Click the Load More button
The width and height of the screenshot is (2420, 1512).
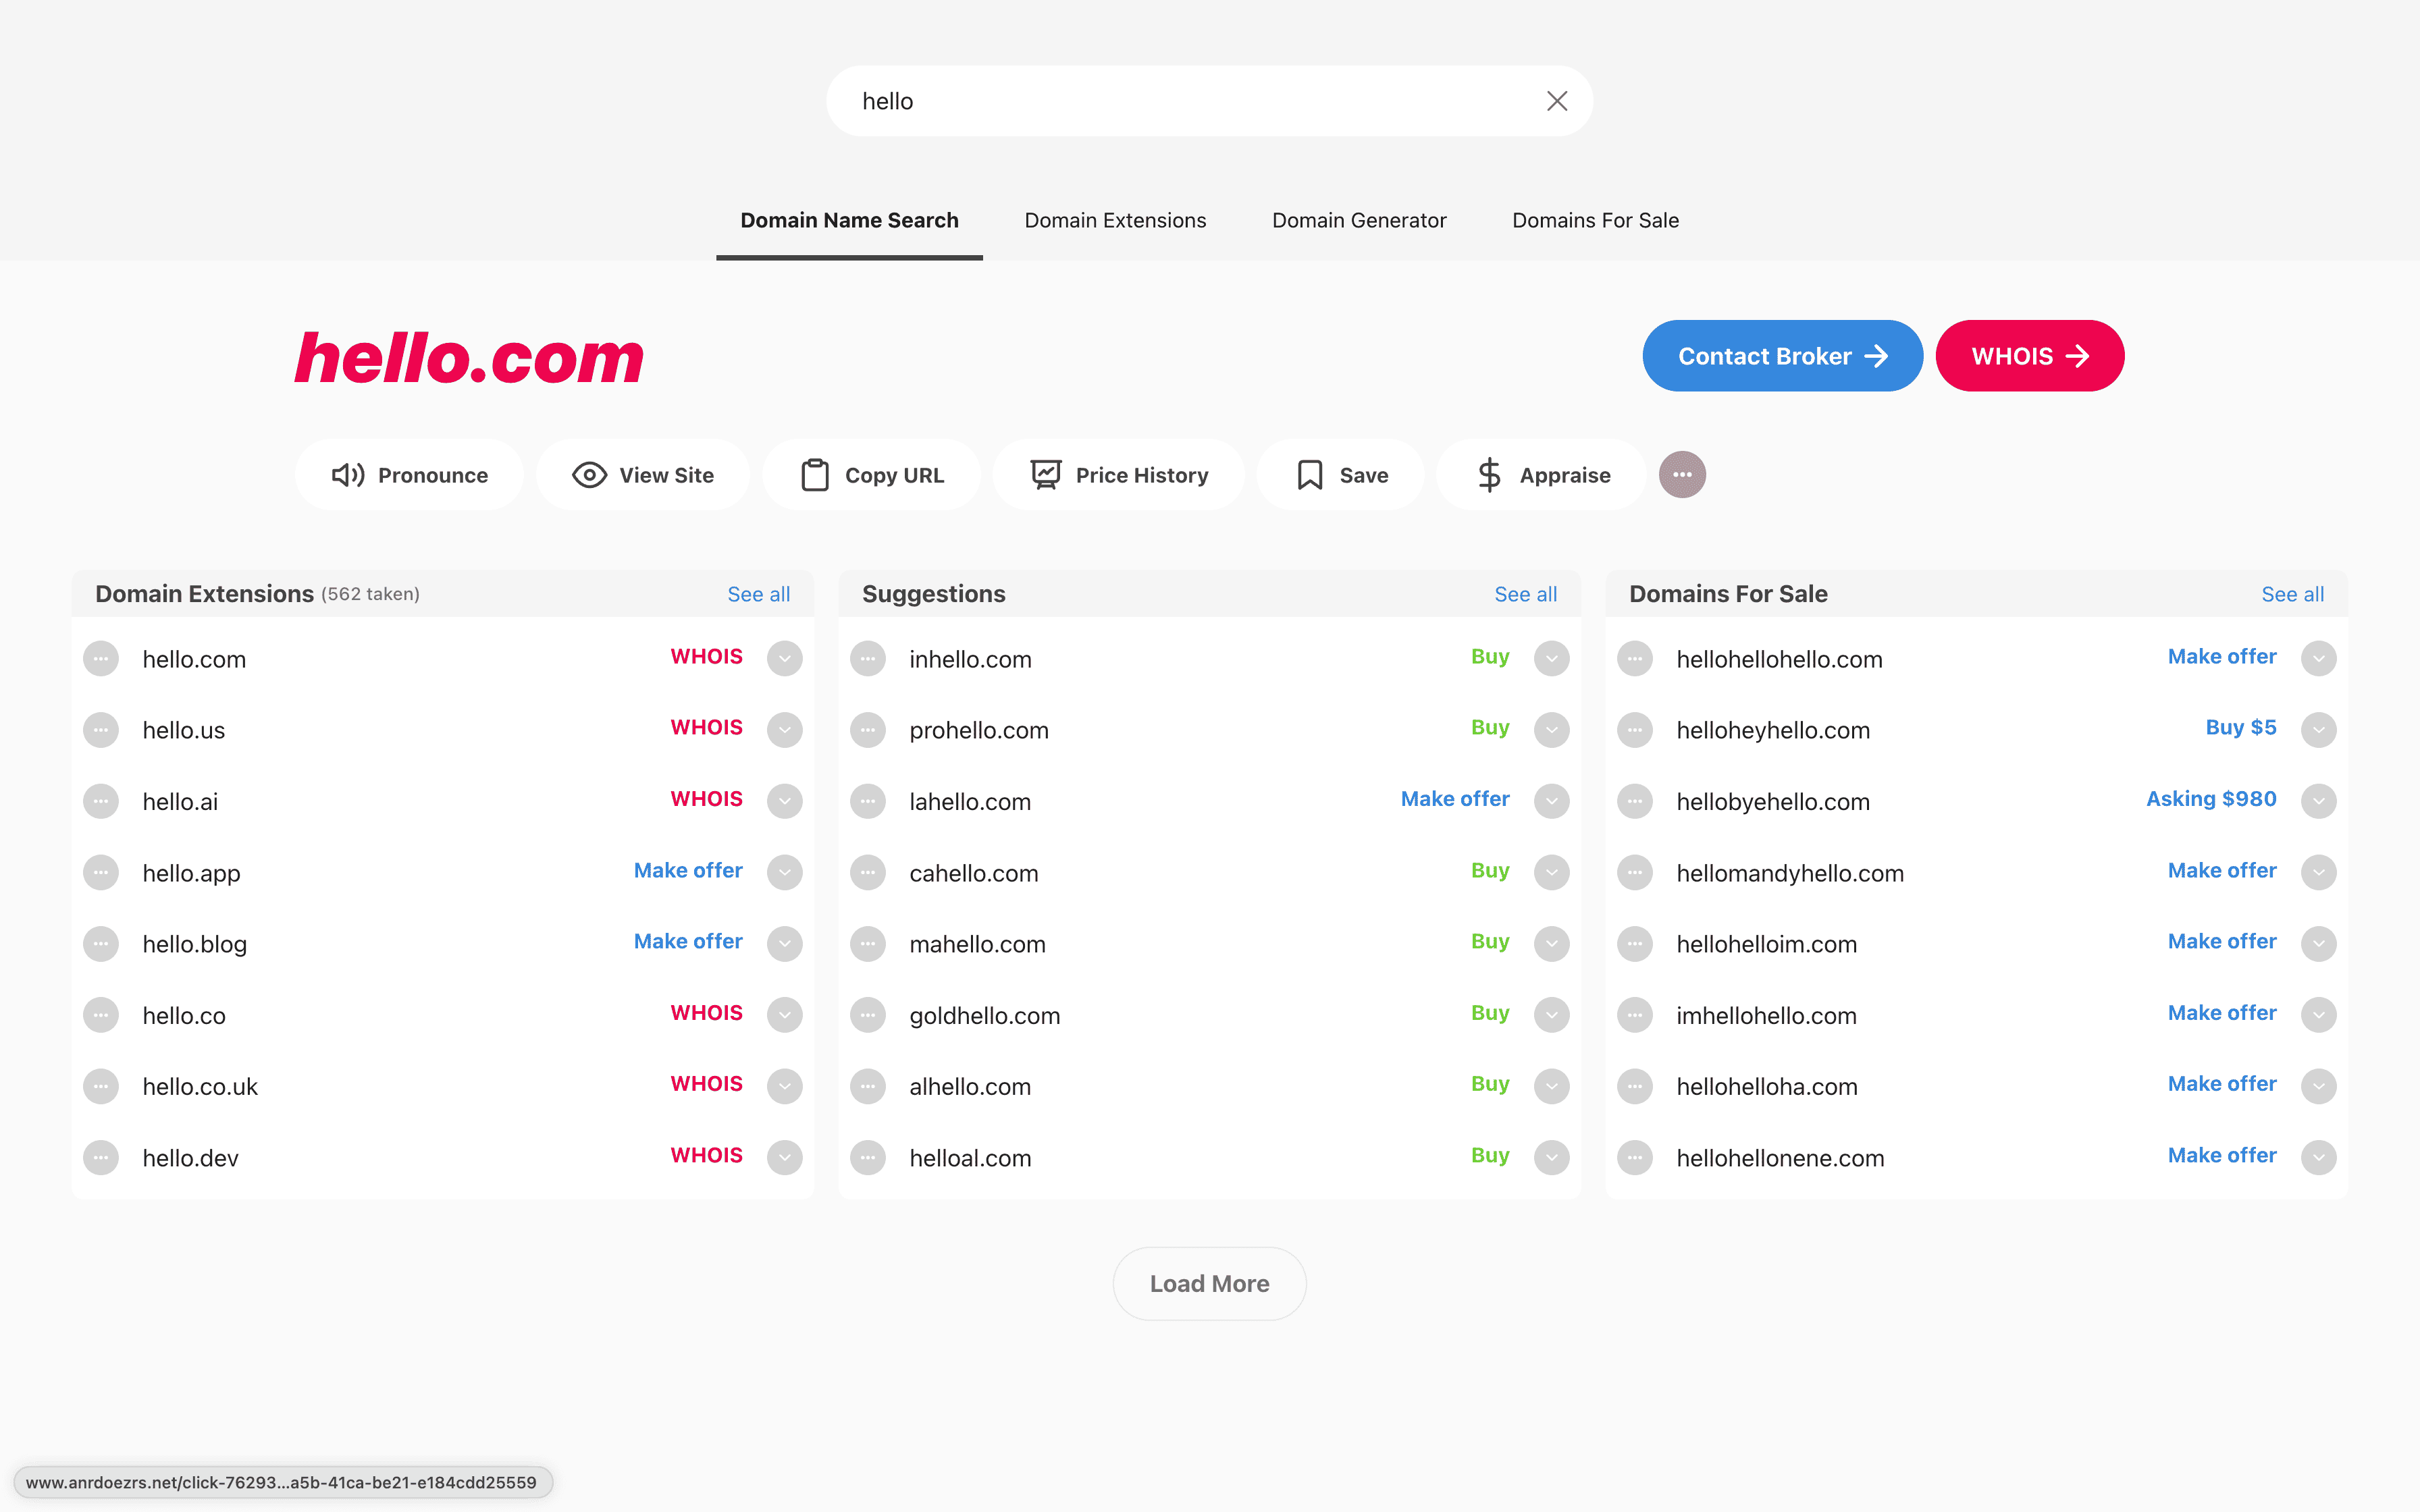coord(1209,1283)
